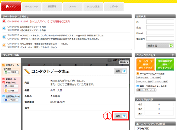Open the 顧客管理 tab

52,7
